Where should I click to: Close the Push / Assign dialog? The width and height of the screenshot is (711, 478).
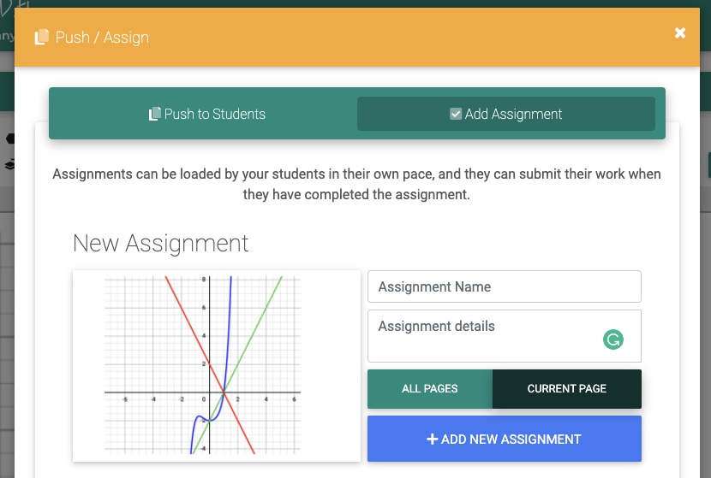[x=679, y=33]
